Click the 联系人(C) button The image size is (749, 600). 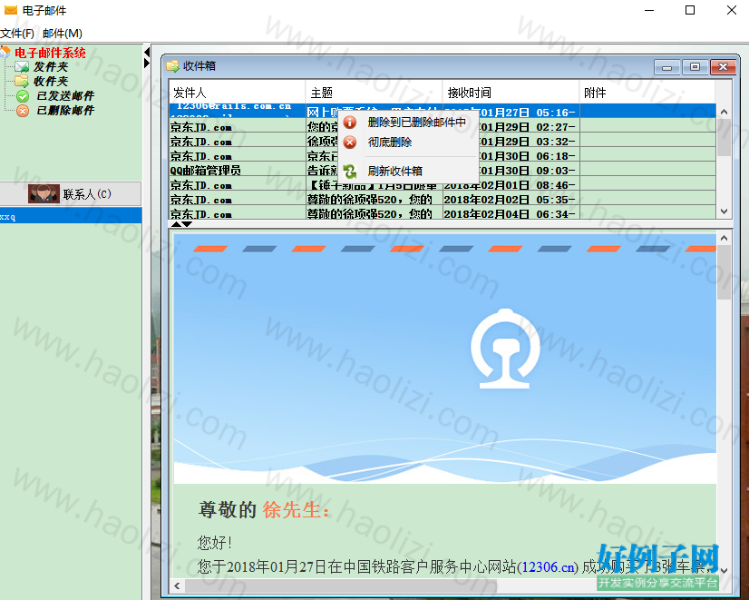[71, 193]
